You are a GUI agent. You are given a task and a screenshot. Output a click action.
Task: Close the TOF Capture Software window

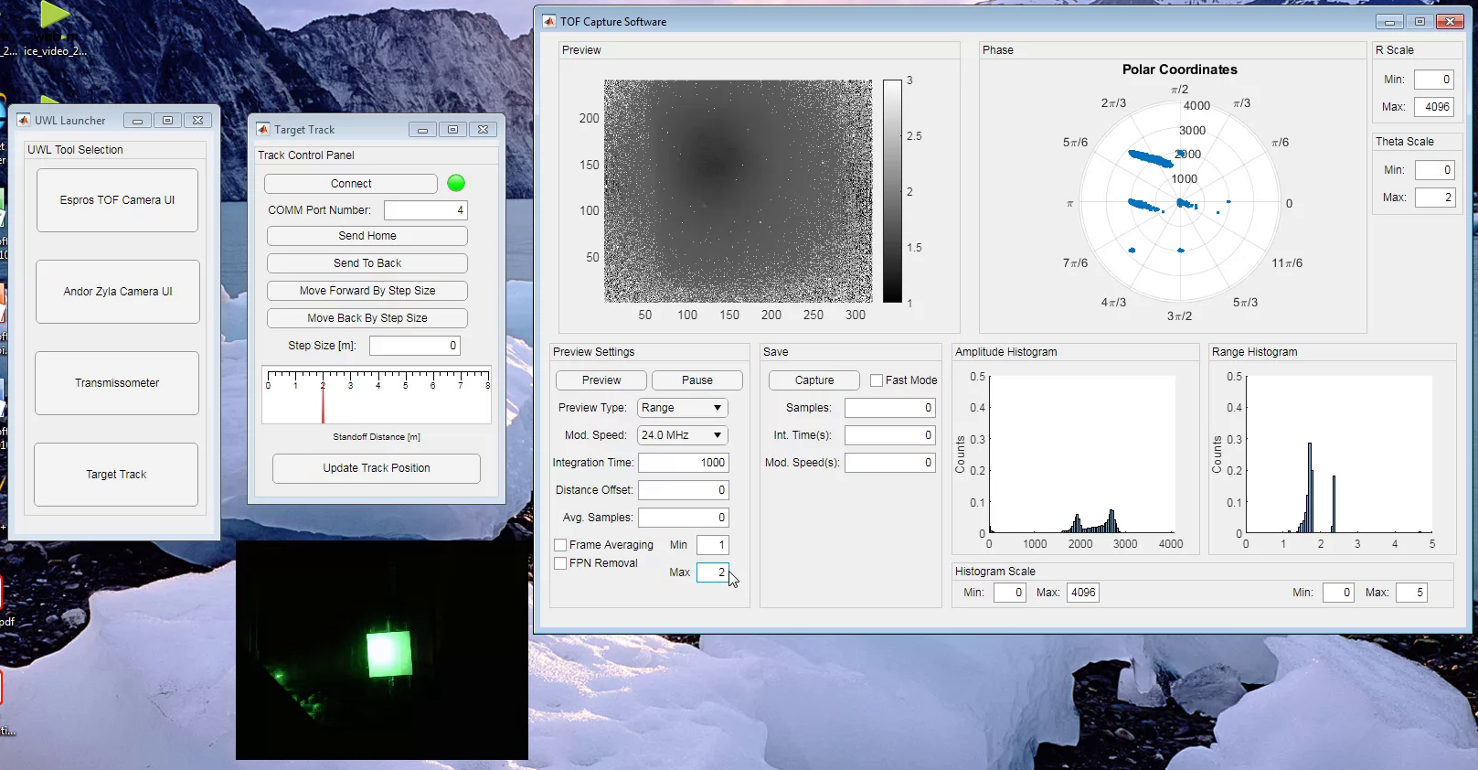pos(1450,21)
